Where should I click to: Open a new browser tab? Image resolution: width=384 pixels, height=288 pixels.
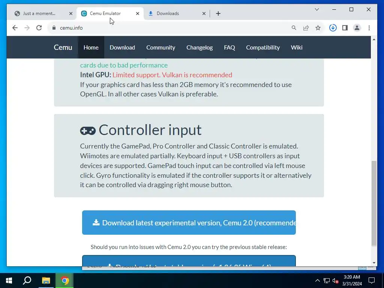218,13
